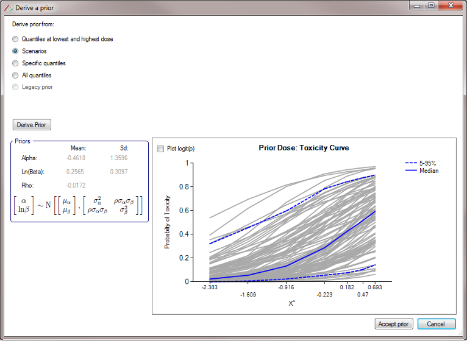This screenshot has width=467, height=341.
Task: Maximize the Derive a prior window
Action: click(x=431, y=5)
